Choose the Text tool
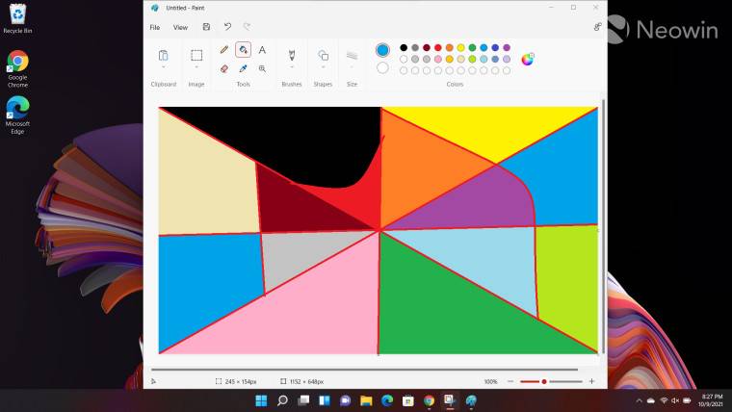 [262, 49]
